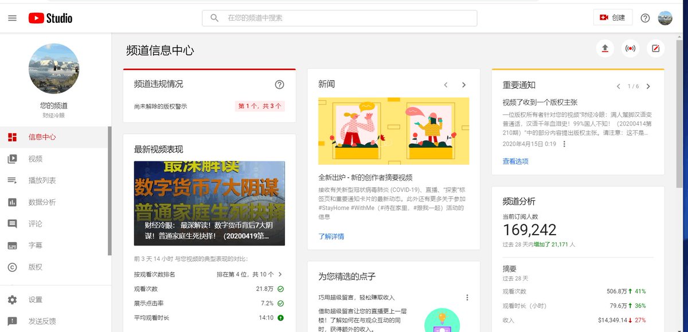
Task: Click help icon in 频道违规情况 card
Action: pos(279,84)
